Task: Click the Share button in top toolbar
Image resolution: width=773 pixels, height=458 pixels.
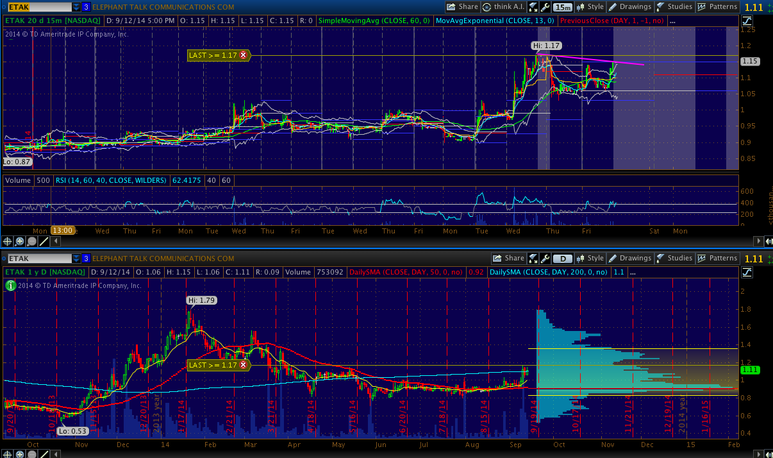Action: (x=462, y=7)
